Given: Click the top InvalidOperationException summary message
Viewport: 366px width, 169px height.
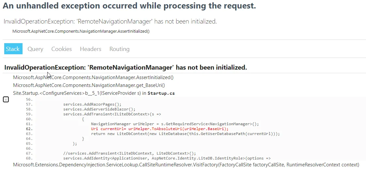Looking at the screenshot, I should coord(110,22).
